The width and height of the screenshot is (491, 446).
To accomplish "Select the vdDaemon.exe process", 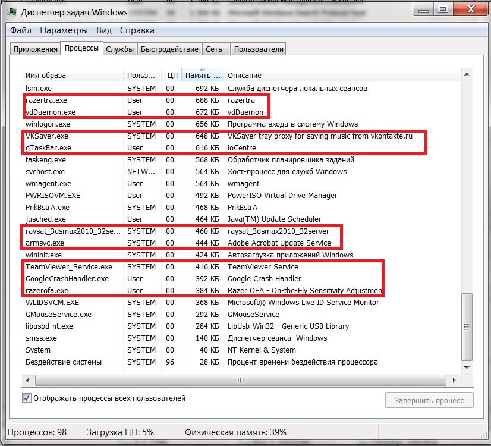I will click(241, 112).
